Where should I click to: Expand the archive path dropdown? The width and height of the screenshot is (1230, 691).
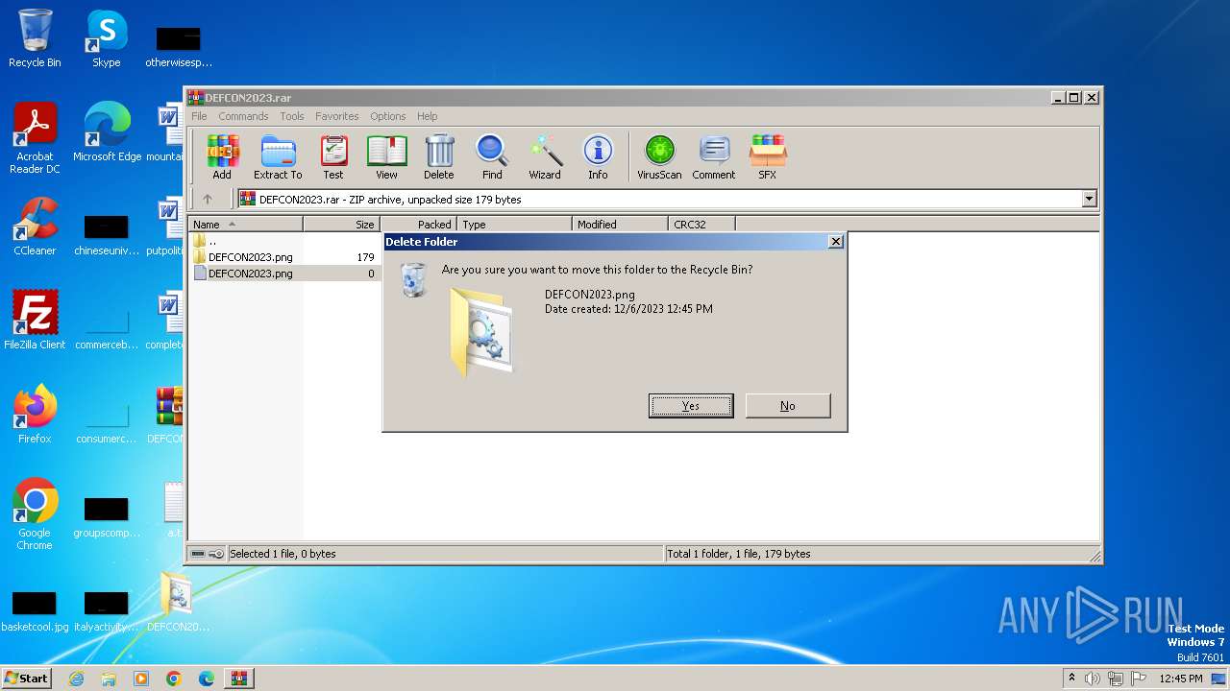tap(1089, 200)
